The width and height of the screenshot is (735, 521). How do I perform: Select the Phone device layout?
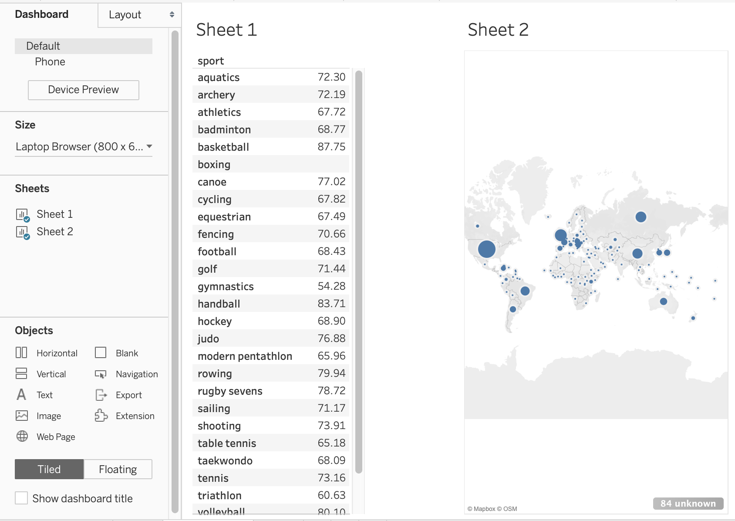pos(50,61)
